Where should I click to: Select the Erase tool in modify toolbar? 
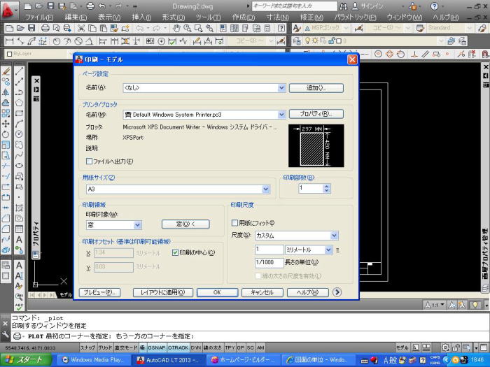click(6, 71)
